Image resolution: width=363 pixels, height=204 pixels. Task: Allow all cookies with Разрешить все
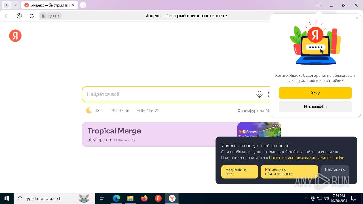[x=240, y=172]
